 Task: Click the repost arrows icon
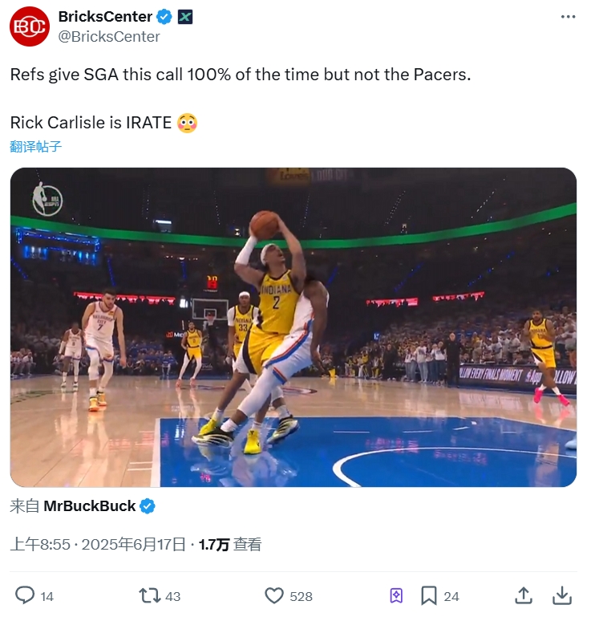[149, 595]
